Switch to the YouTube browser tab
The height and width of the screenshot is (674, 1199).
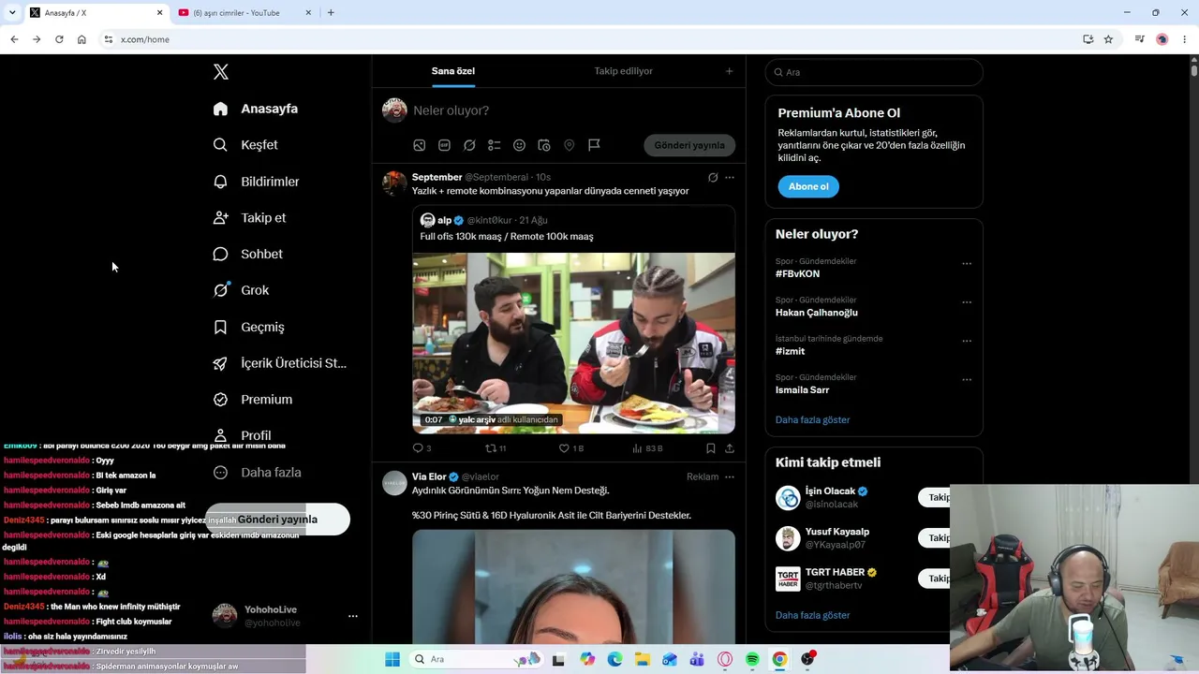click(x=244, y=13)
